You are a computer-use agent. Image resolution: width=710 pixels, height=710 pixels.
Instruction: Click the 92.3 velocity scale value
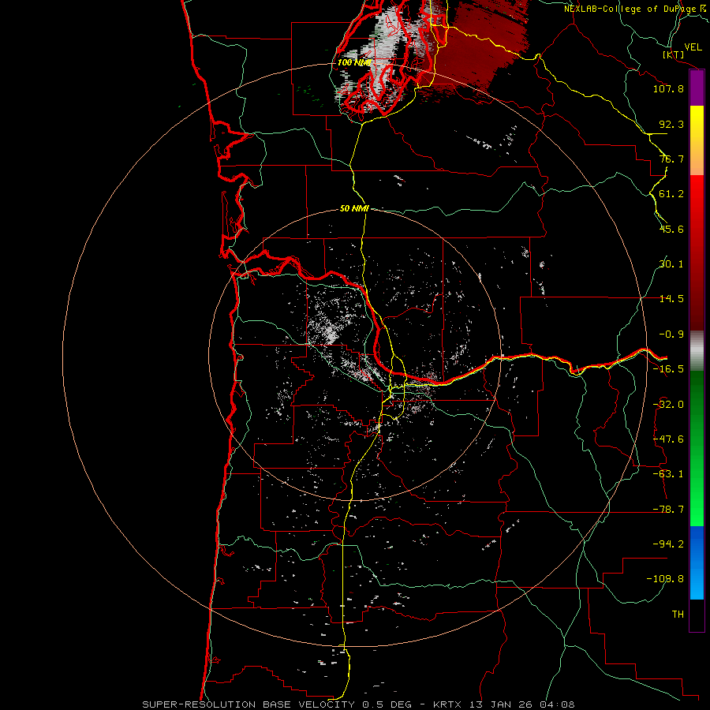[x=671, y=124]
